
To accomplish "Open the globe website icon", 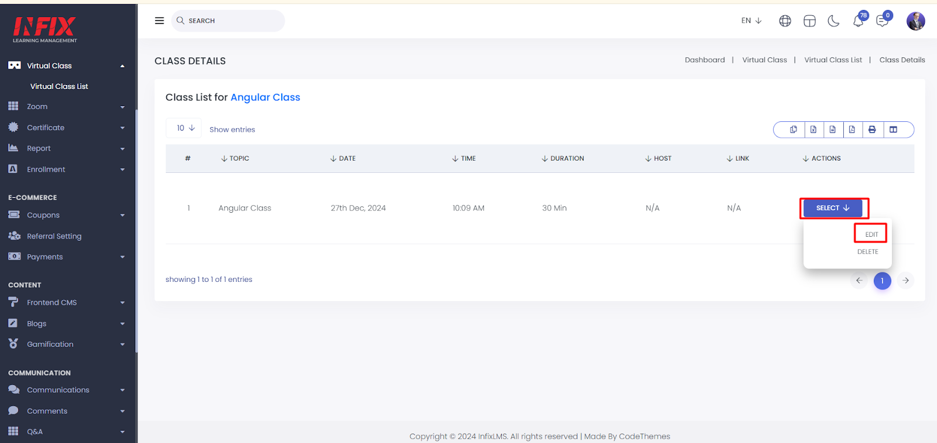I will coord(785,21).
